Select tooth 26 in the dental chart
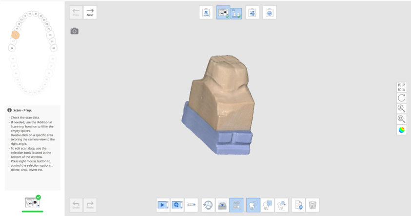The image size is (411, 216). click(x=50, y=35)
